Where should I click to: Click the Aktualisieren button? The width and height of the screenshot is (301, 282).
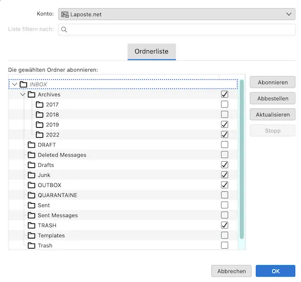(273, 114)
